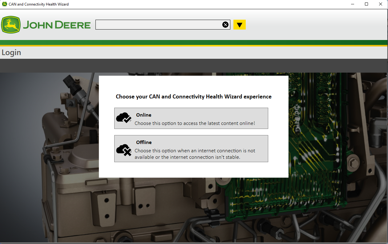Image resolution: width=388 pixels, height=244 pixels.
Task: Select the Online experience option
Action: pos(191,118)
